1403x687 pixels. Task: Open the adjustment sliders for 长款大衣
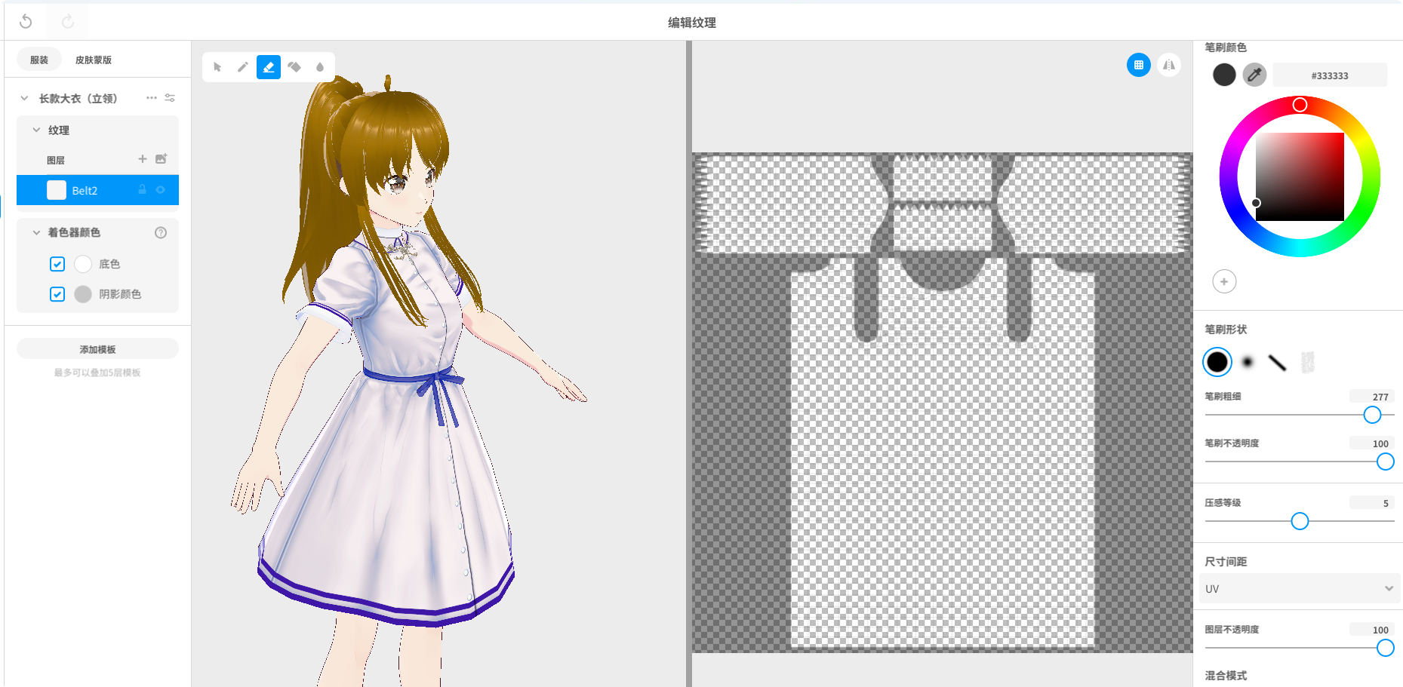click(x=170, y=98)
